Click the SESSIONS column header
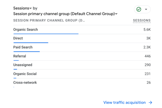Image resolution: width=162 pixels, height=108 pixels. pos(142,21)
